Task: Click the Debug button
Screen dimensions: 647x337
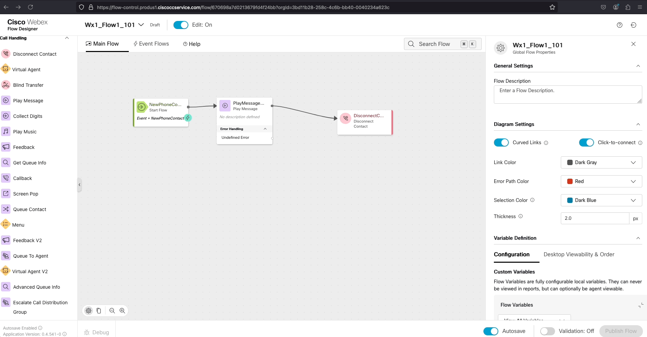Action: 97,332
